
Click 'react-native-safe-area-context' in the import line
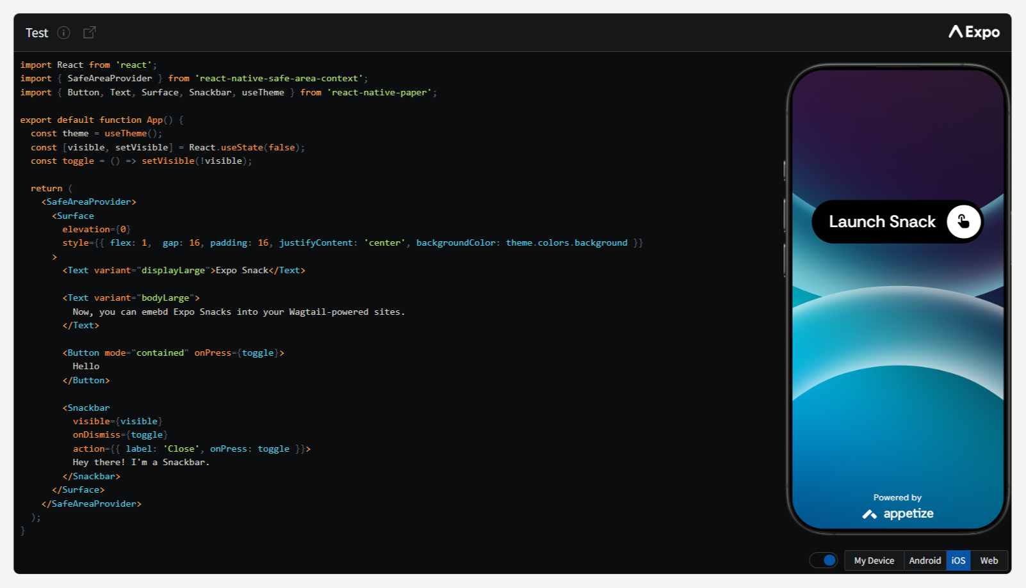[279, 79]
